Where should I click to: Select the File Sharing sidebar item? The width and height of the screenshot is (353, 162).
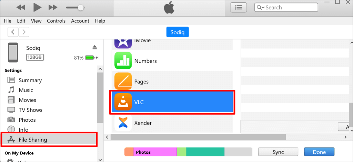tap(33, 140)
